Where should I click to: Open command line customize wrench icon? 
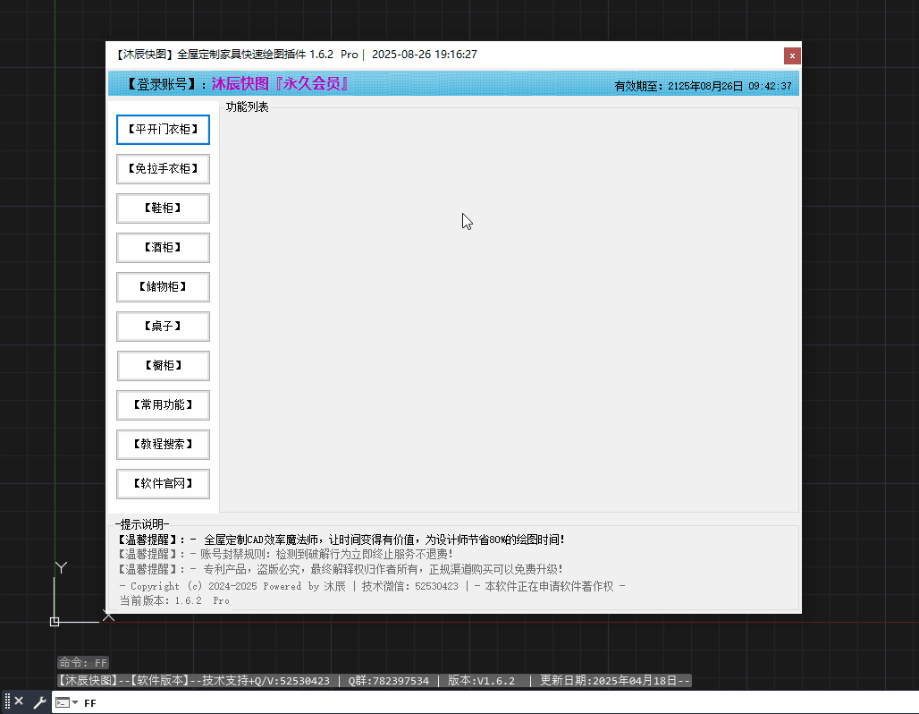coord(39,701)
